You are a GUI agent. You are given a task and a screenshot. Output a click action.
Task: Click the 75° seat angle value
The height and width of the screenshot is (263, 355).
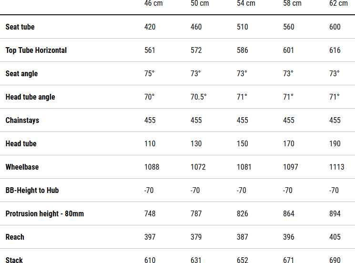pyautogui.click(x=150, y=73)
